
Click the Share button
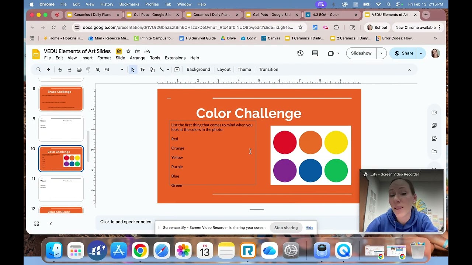(403, 53)
